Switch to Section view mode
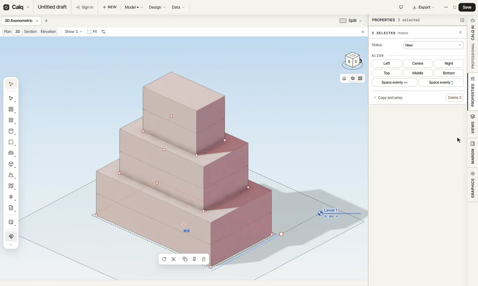This screenshot has width=478, height=286. 30,32
